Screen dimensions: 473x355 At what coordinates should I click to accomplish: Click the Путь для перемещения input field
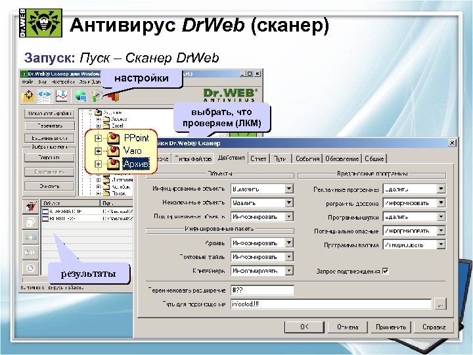(331, 304)
